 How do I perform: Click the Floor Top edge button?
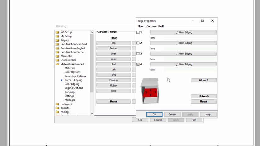coord(113,43)
